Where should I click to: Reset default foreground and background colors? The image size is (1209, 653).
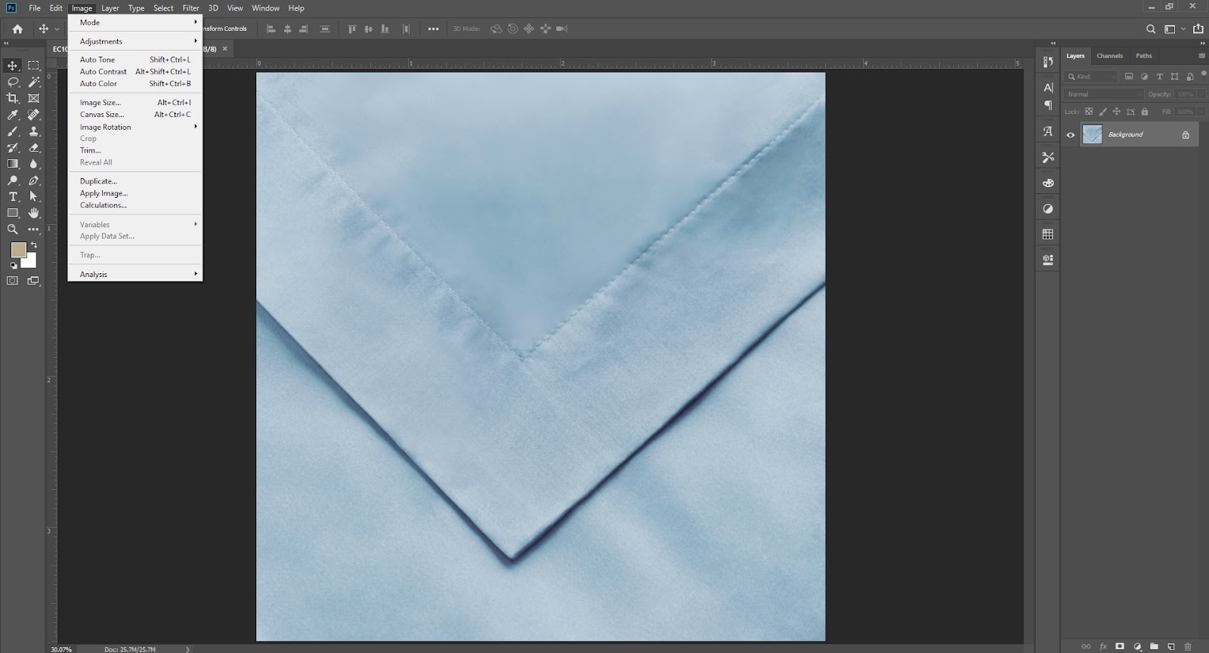[x=14, y=266]
